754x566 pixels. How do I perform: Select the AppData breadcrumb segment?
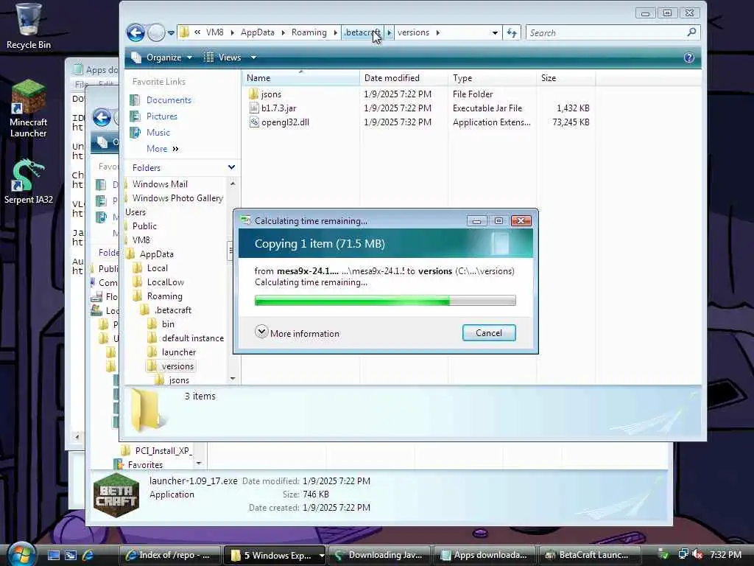(257, 32)
